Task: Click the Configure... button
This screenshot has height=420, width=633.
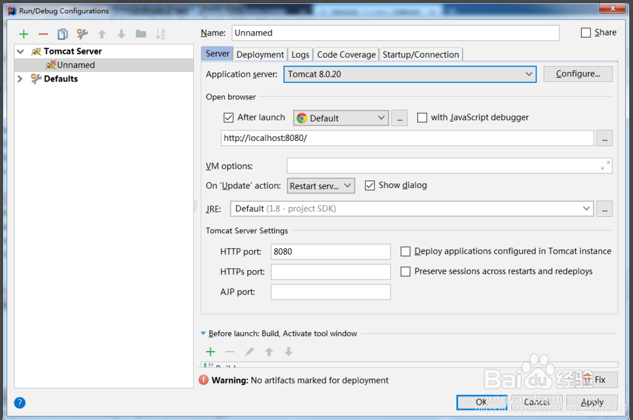Action: point(578,74)
